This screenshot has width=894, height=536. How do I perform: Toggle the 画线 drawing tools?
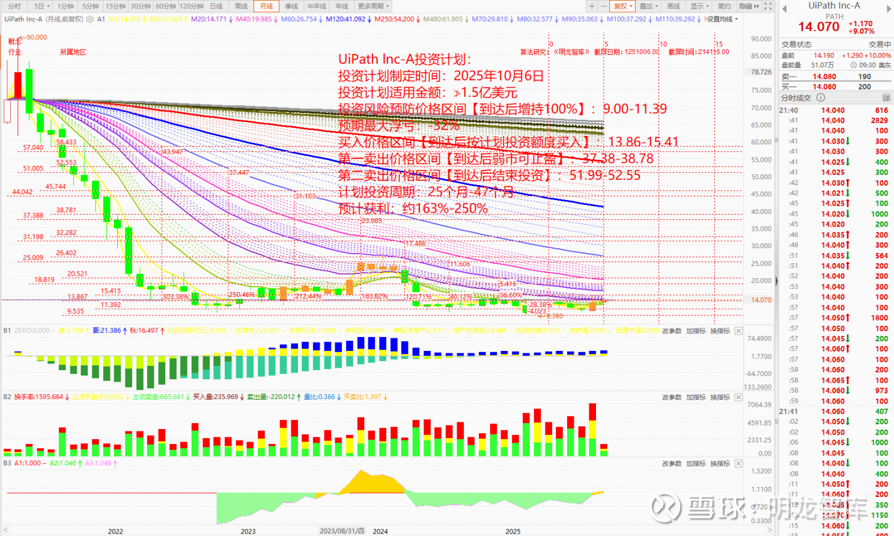point(674,6)
